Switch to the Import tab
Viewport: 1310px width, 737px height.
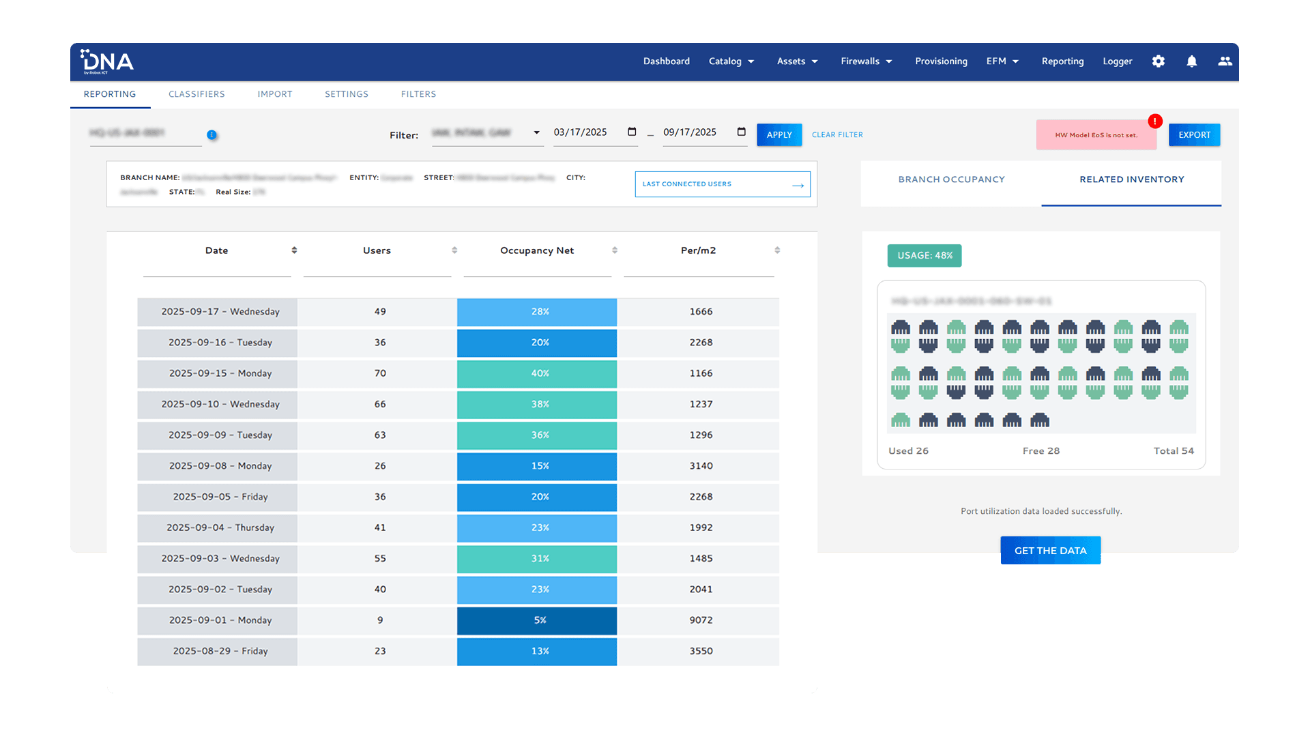pyautogui.click(x=275, y=94)
